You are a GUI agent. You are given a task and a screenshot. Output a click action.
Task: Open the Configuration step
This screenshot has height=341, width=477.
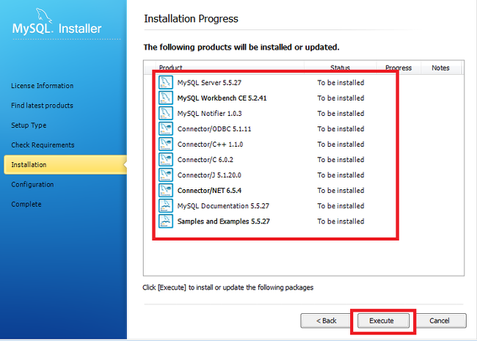(x=32, y=185)
